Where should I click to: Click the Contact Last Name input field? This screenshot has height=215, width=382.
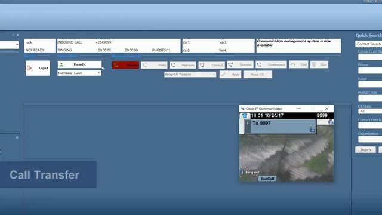click(370, 57)
